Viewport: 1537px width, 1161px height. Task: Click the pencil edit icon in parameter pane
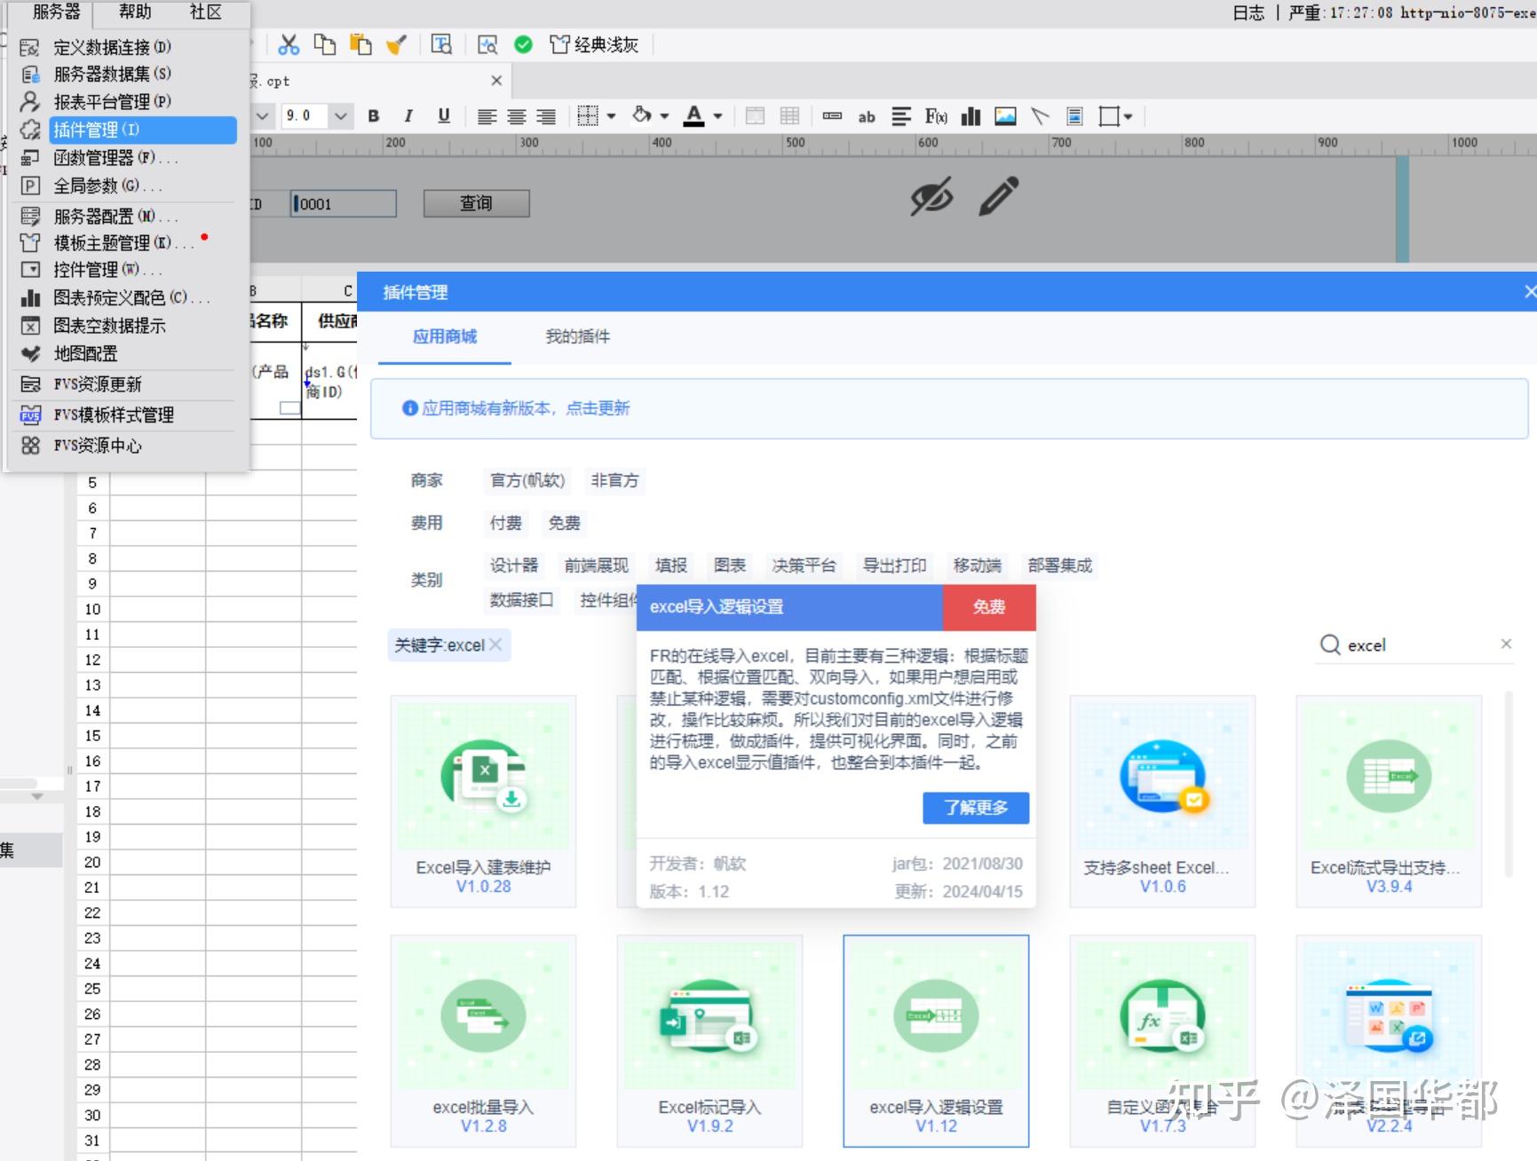(x=998, y=196)
